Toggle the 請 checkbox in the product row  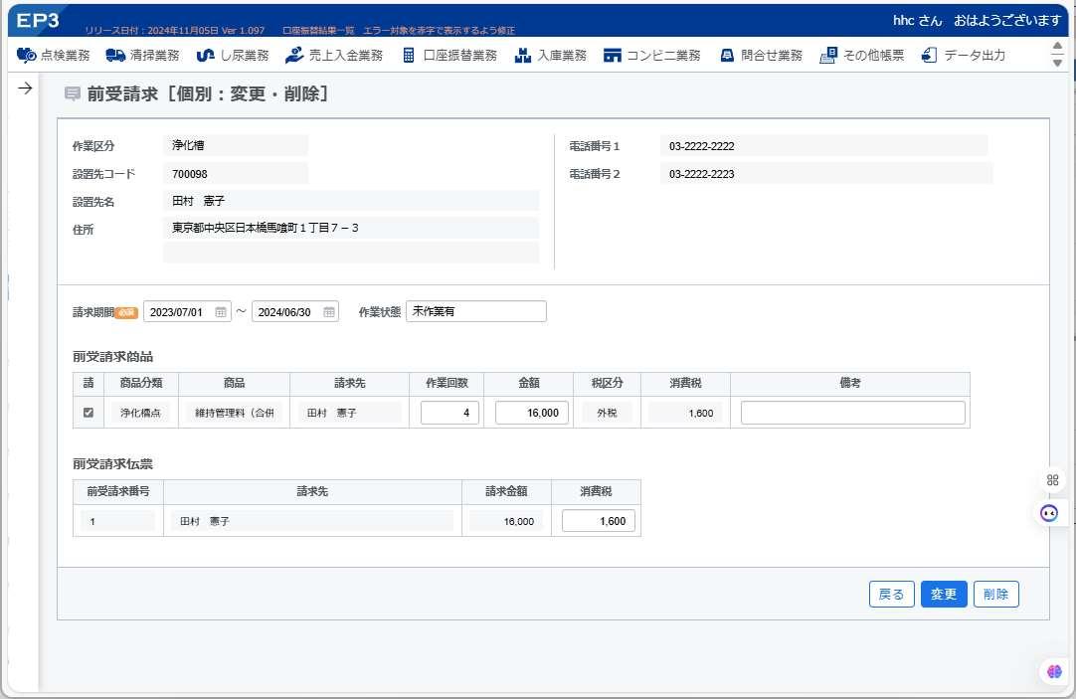point(88,413)
